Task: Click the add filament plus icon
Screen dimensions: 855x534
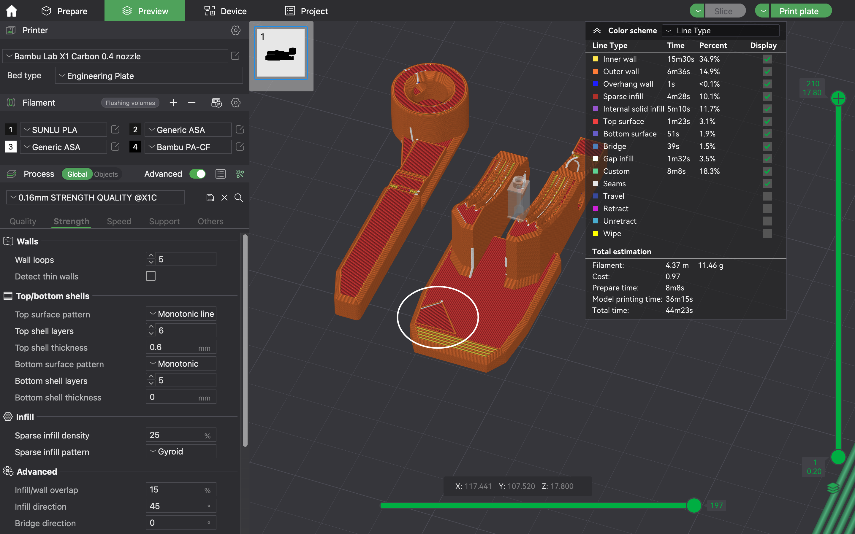Action: point(173,103)
